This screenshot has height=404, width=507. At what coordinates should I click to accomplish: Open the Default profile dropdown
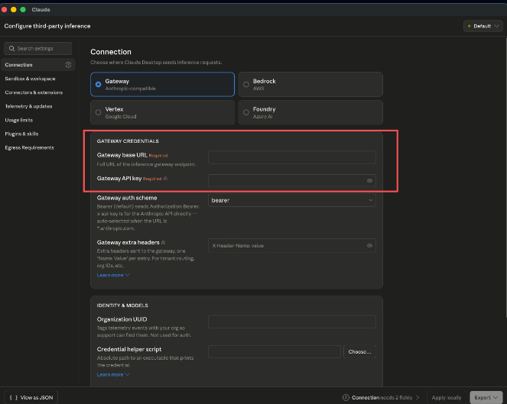click(483, 26)
